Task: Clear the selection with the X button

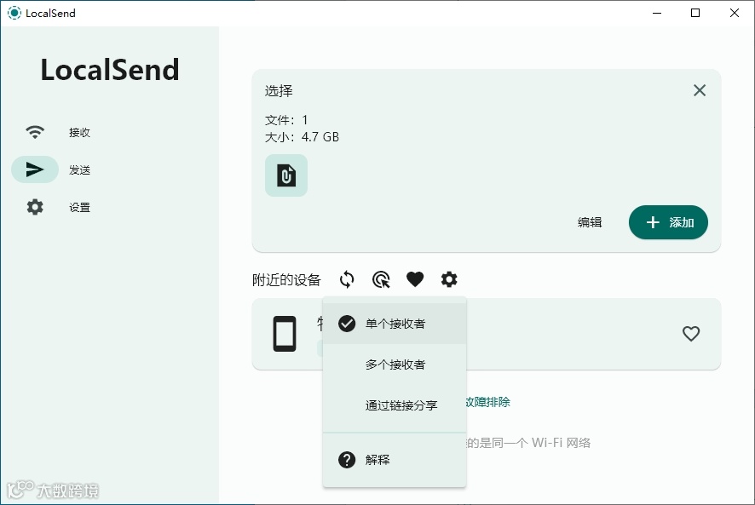Action: coord(699,90)
